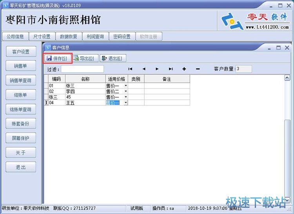Click the Save (保存) toolbar button
294x214 pixels.
click(58, 58)
